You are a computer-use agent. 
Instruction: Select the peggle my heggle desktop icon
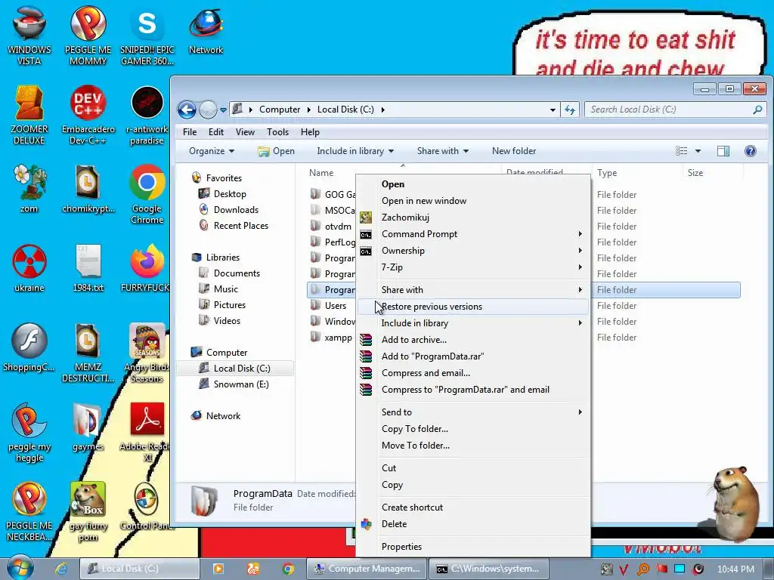pyautogui.click(x=29, y=433)
